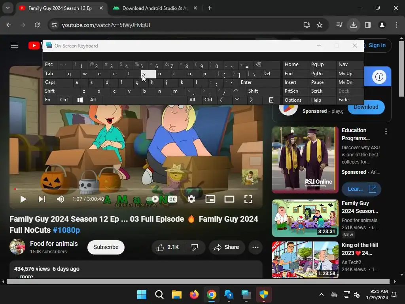Viewport: 405px width, 304px height.
Task: Switch to Download Android Studio tab
Action: point(155,8)
